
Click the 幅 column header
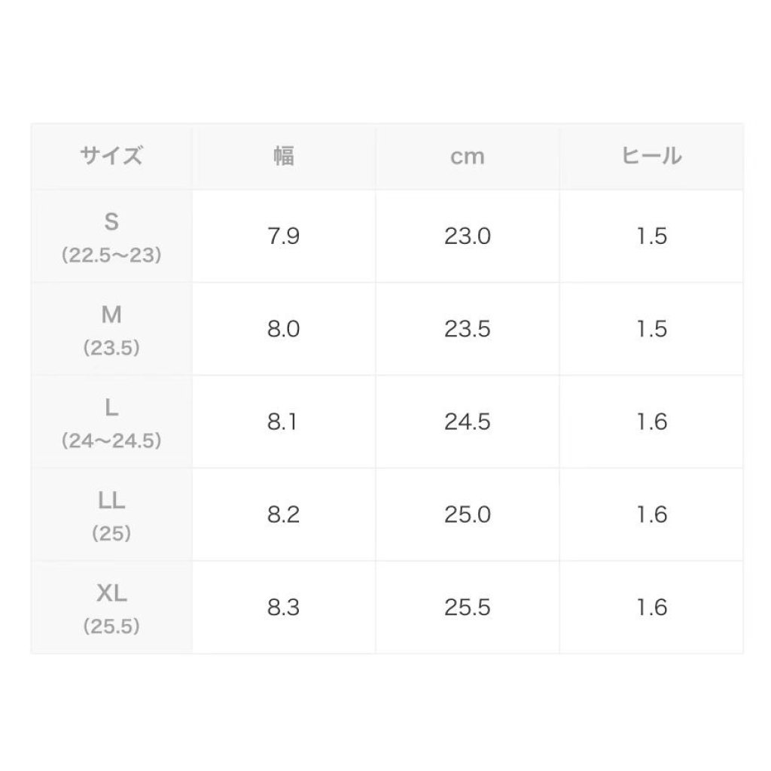(283, 157)
